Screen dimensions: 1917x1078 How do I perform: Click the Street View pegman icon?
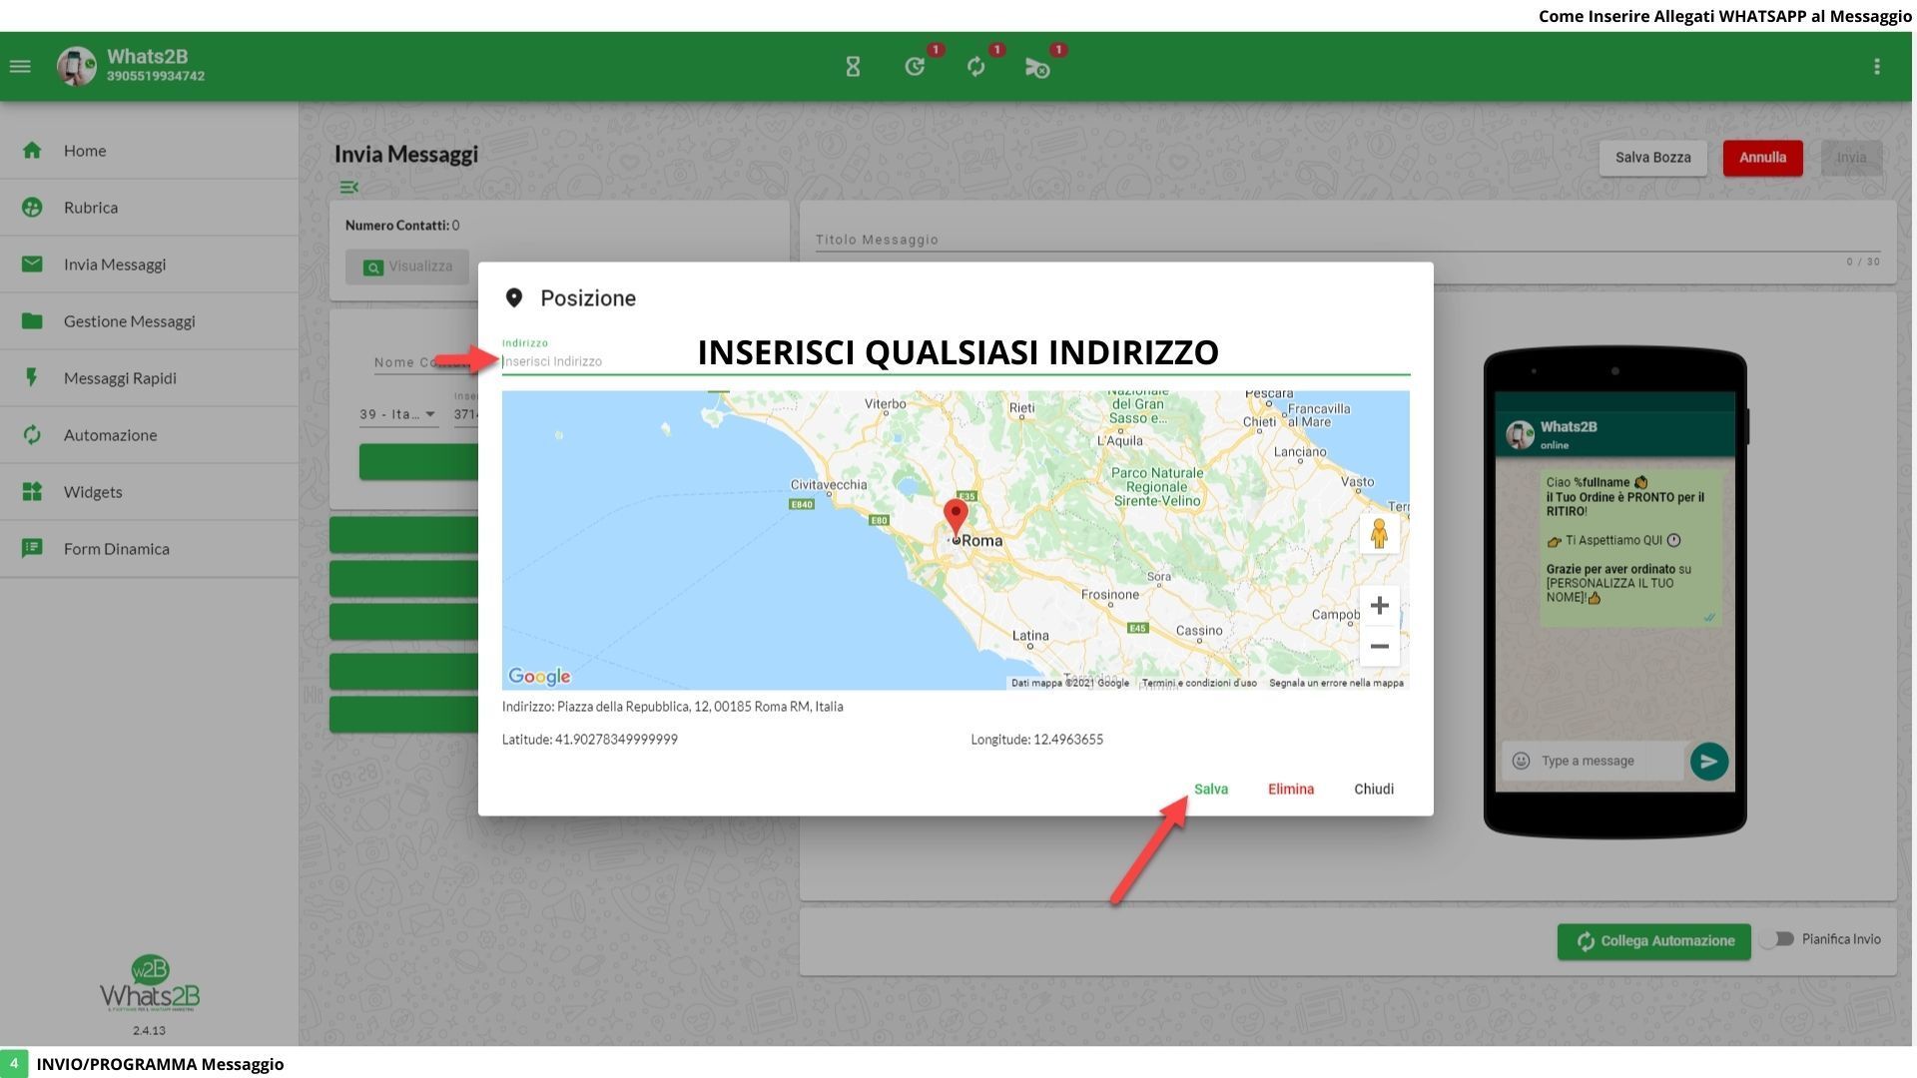point(1380,534)
